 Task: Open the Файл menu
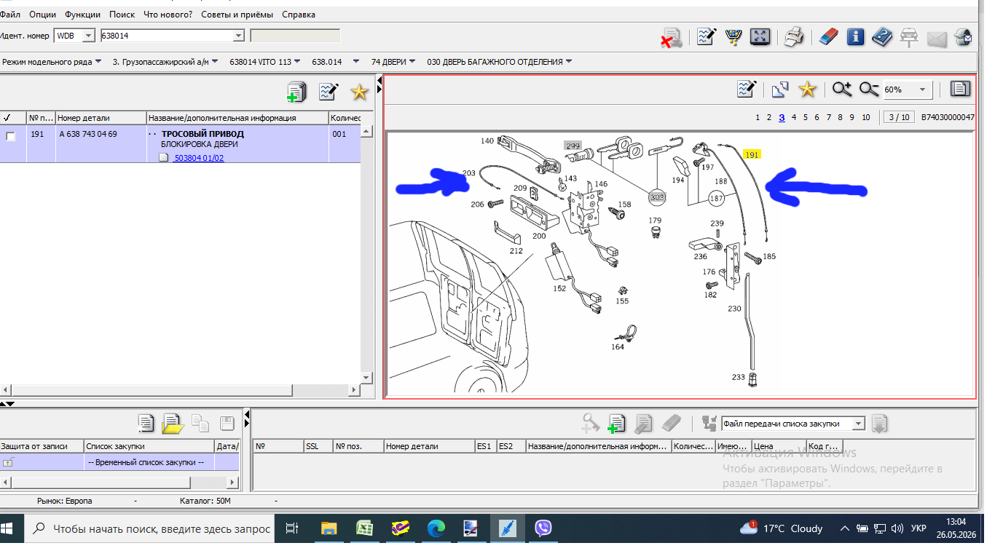click(10, 15)
